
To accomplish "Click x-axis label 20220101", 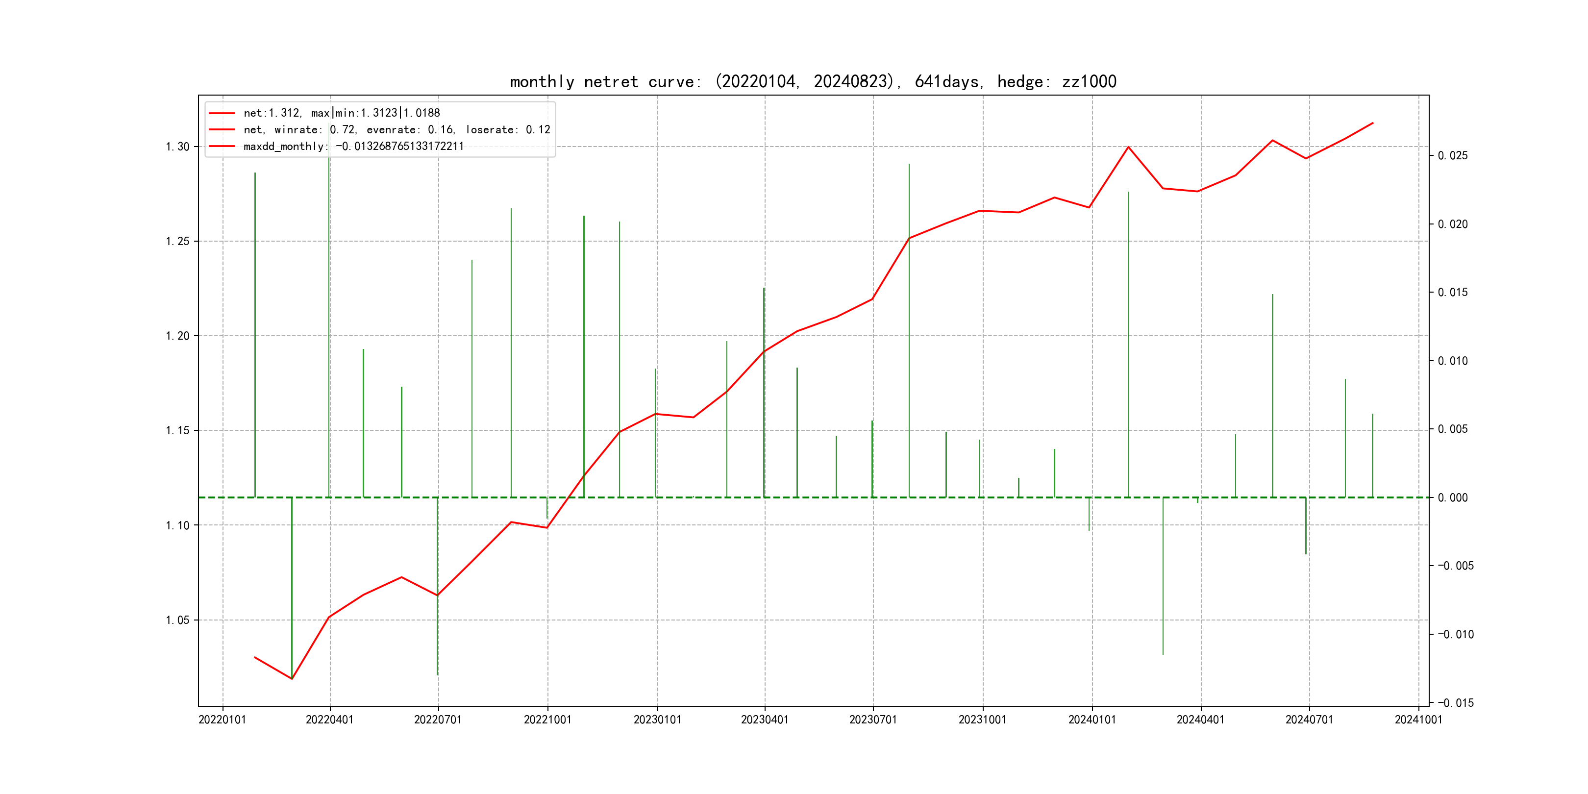I will coord(222,720).
